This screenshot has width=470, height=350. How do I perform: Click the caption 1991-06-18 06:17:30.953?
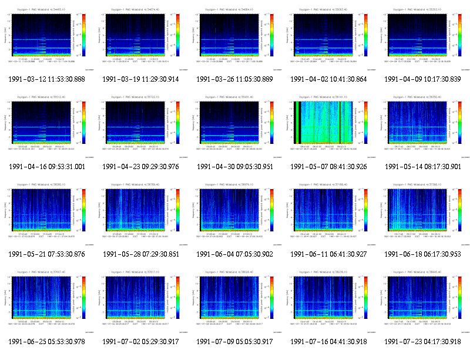[422, 254]
